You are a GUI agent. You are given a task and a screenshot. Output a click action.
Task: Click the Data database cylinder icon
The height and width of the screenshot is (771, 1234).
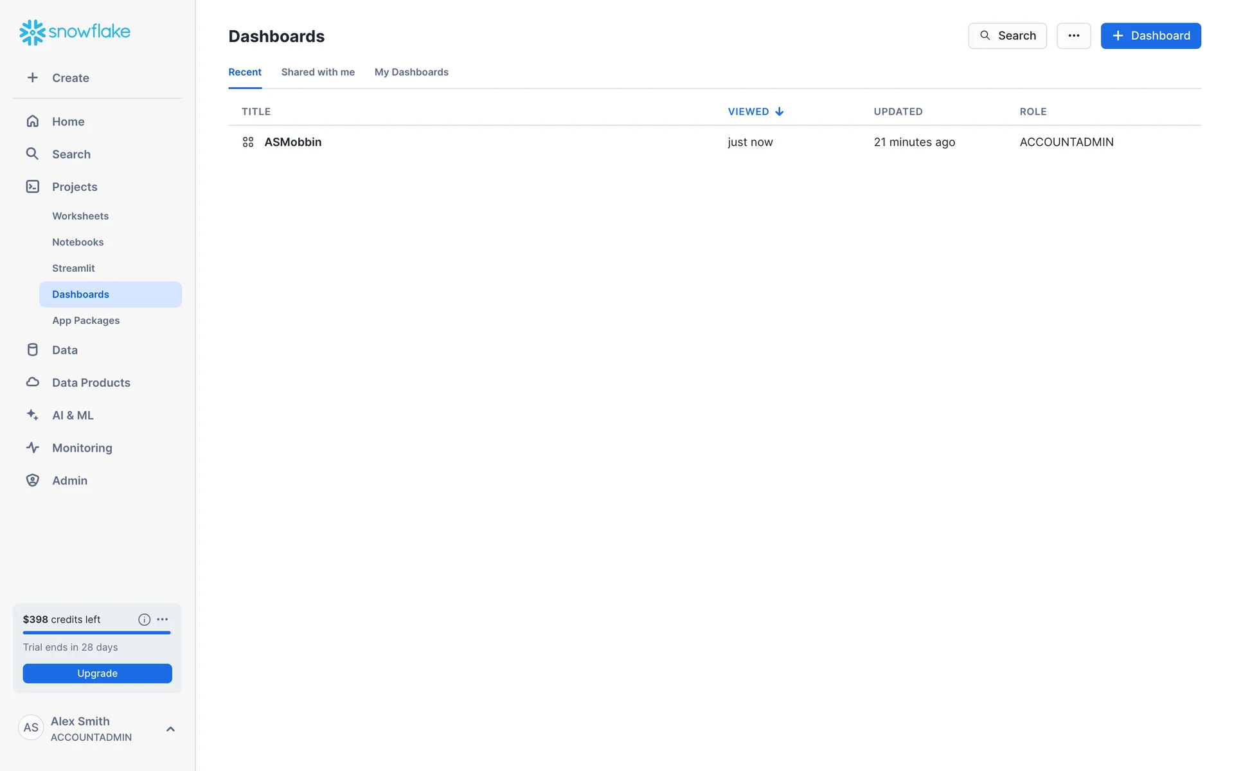33,350
